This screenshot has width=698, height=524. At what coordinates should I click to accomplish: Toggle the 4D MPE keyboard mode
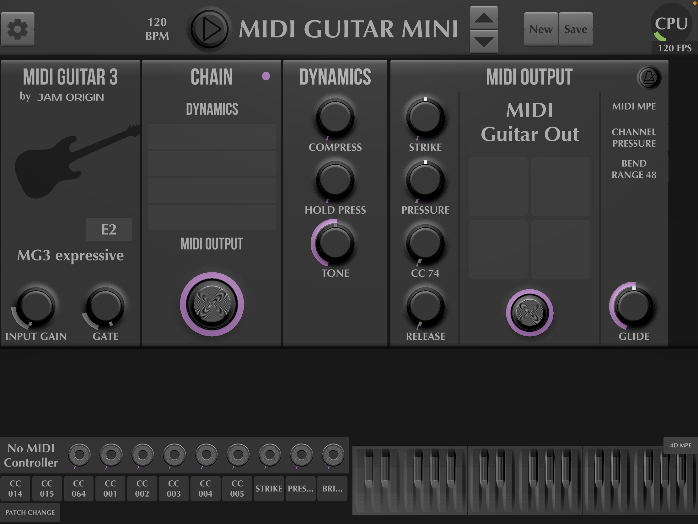(x=680, y=445)
